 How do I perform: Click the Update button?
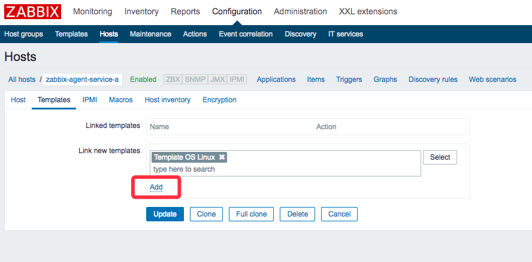pos(165,214)
